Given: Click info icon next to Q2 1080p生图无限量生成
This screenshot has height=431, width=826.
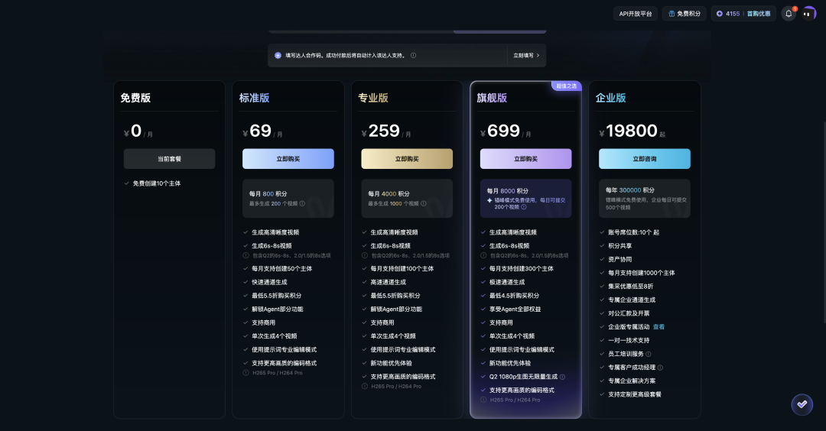Looking at the screenshot, I should point(562,377).
